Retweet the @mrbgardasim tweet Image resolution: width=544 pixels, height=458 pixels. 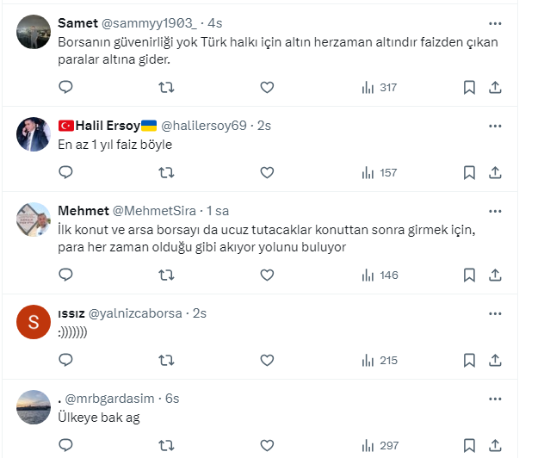coord(167,445)
